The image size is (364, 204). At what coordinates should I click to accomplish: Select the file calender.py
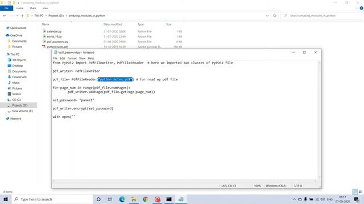tap(54, 32)
